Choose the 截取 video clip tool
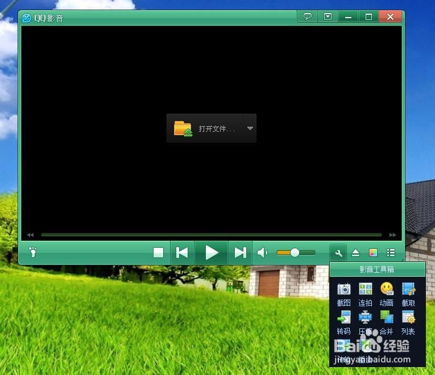435x375 pixels. tap(408, 294)
